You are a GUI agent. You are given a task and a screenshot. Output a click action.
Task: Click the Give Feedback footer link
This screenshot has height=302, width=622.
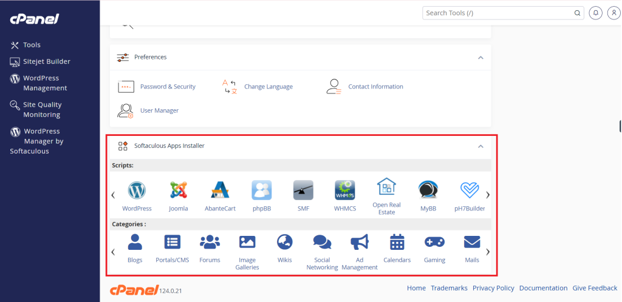tap(595, 288)
